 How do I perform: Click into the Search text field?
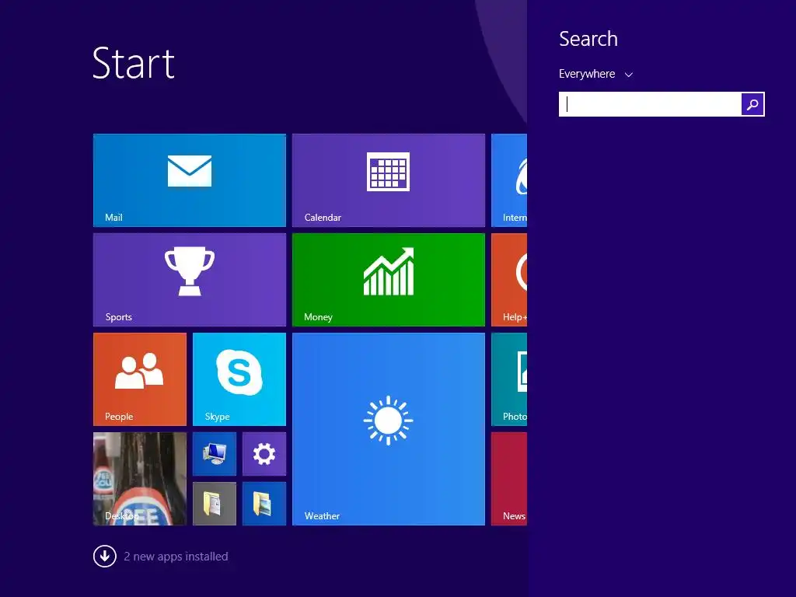pyautogui.click(x=650, y=104)
